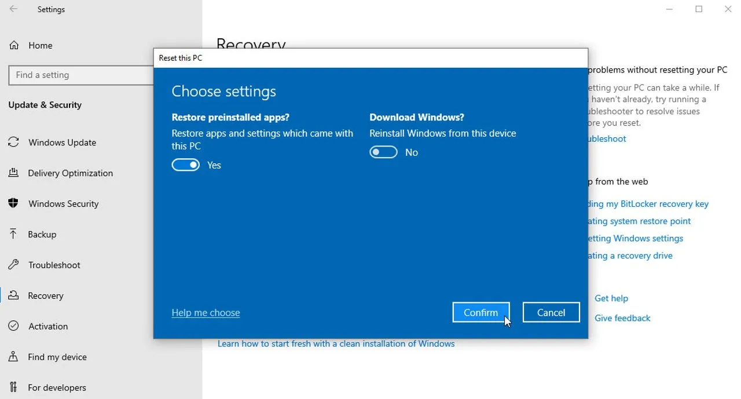Open clean installation of Windows link
This screenshot has width=741, height=399.
[336, 343]
